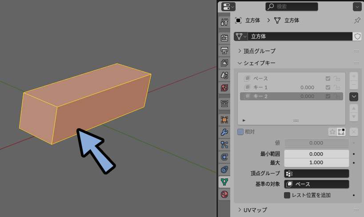Click animate dot beside レスト位置を追加
The width and height of the screenshot is (364, 217).
354,195
